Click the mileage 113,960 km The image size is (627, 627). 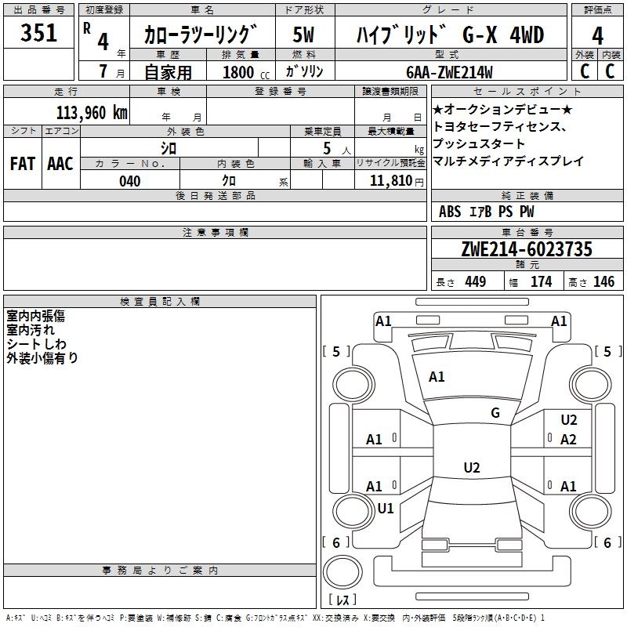(x=92, y=113)
